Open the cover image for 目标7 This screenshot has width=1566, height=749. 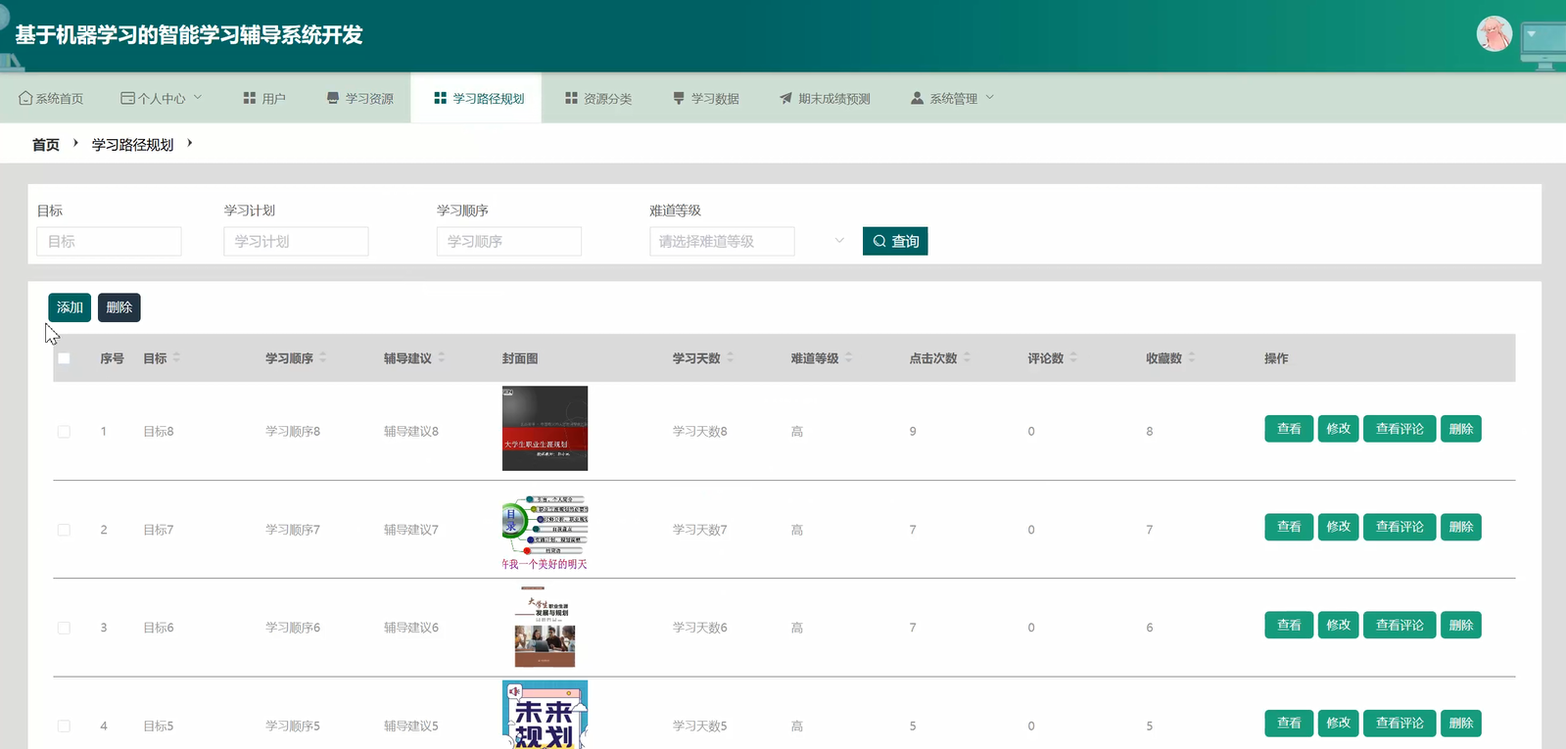click(545, 533)
